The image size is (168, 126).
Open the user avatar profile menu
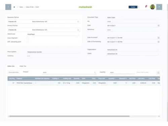pyautogui.click(x=153, y=7)
